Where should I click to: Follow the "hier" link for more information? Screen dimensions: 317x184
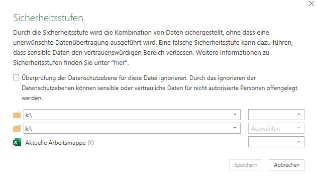[x=120, y=62]
